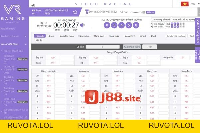
Task: Click Lớn input under Hàng chục ngàn
Action: pyautogui.click(x=60, y=76)
